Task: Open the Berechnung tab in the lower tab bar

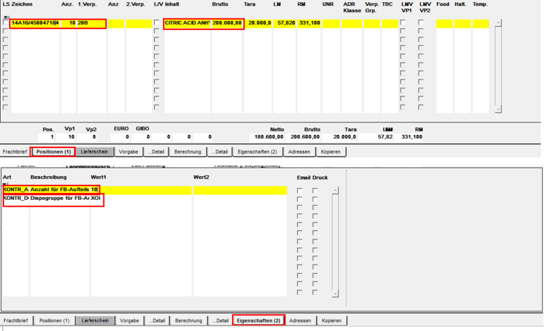Action: tap(189, 321)
